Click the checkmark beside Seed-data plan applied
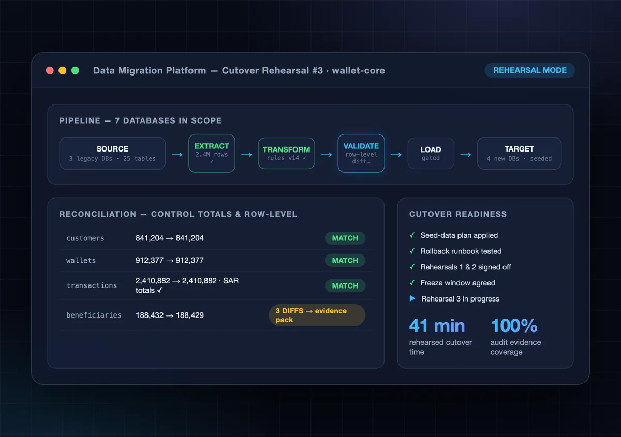The width and height of the screenshot is (621, 437). [412, 235]
